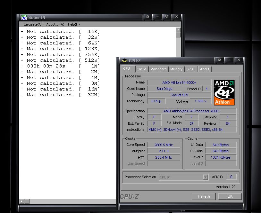Show the About tab in CPU-Z
Image resolution: width=261 pixels, height=213 pixels.
coord(205,69)
